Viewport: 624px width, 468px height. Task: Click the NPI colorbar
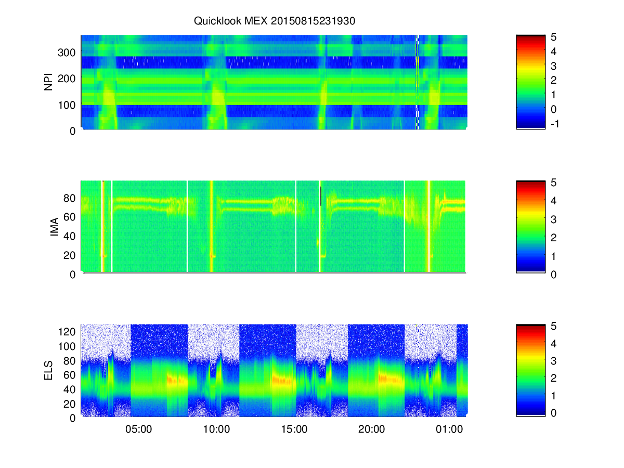click(530, 82)
